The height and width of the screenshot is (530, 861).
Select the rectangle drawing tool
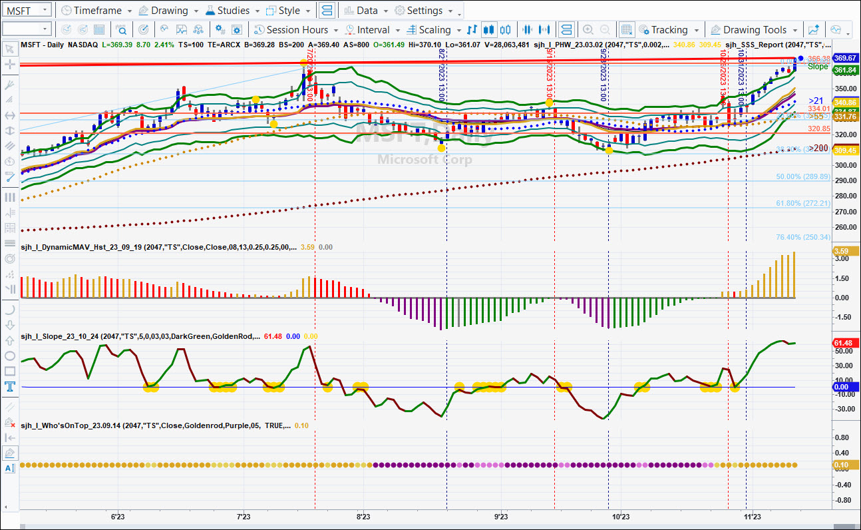tap(10, 372)
